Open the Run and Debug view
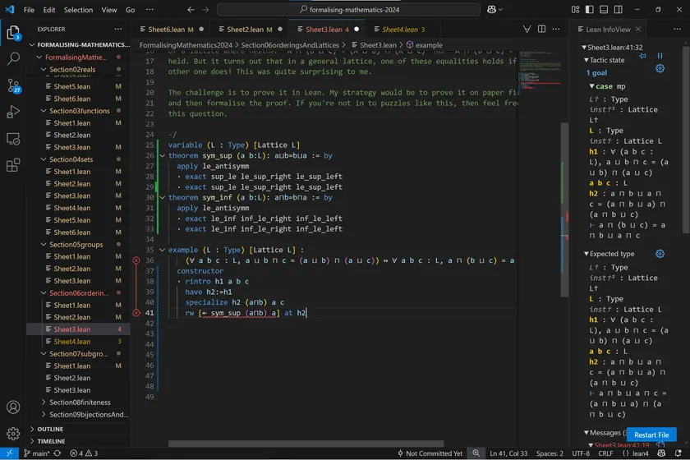690x460 pixels. (13, 112)
